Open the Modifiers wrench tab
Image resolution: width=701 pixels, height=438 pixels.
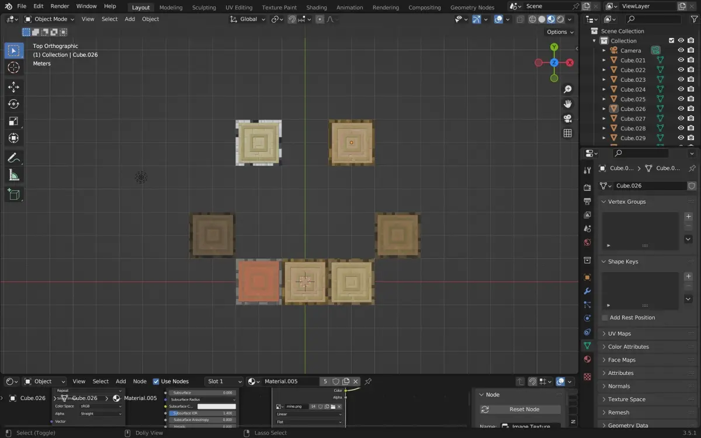(588, 291)
